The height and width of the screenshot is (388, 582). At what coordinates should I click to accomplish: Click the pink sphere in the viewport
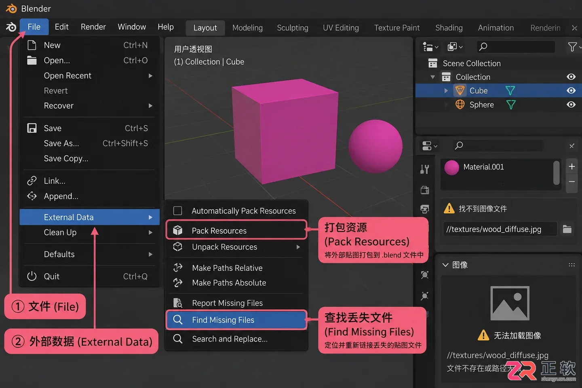[x=375, y=146]
